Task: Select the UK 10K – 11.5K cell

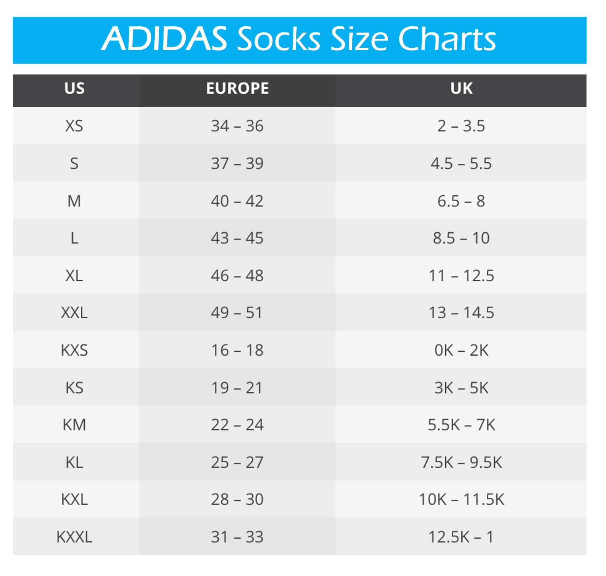Action: click(461, 499)
